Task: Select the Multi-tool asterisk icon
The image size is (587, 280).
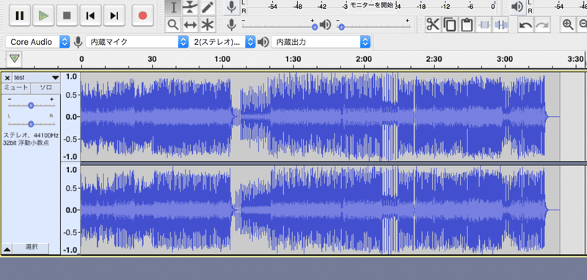Action: 207,25
